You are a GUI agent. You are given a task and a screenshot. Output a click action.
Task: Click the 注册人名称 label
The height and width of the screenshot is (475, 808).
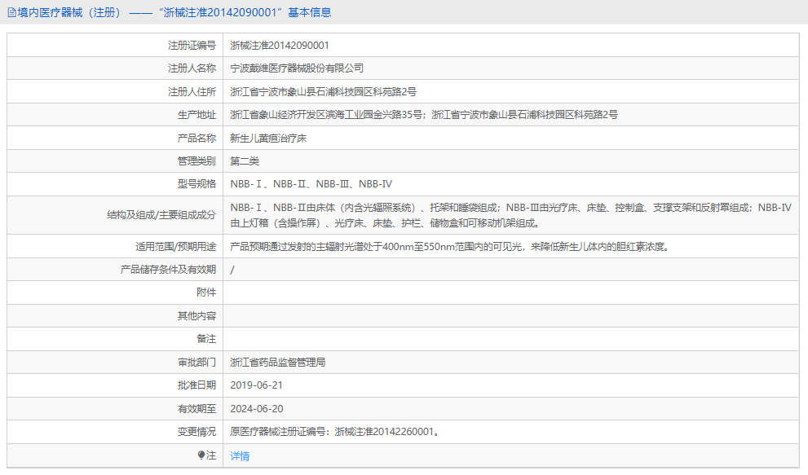click(x=192, y=68)
